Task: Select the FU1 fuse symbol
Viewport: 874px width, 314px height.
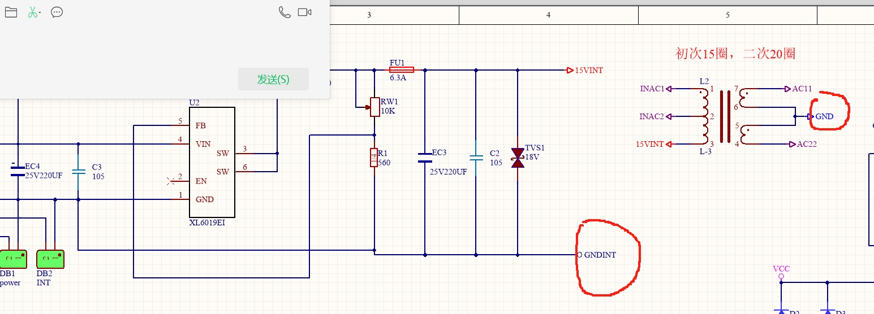Action: tap(402, 70)
